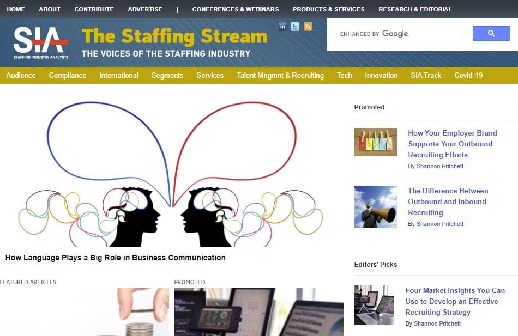Viewport: 518px width, 336px height.
Task: Select the Covid-19 category tab
Action: click(468, 75)
